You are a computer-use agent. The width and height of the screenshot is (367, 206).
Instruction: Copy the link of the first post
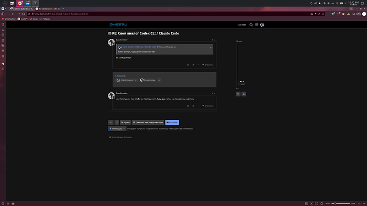pyautogui.click(x=193, y=65)
